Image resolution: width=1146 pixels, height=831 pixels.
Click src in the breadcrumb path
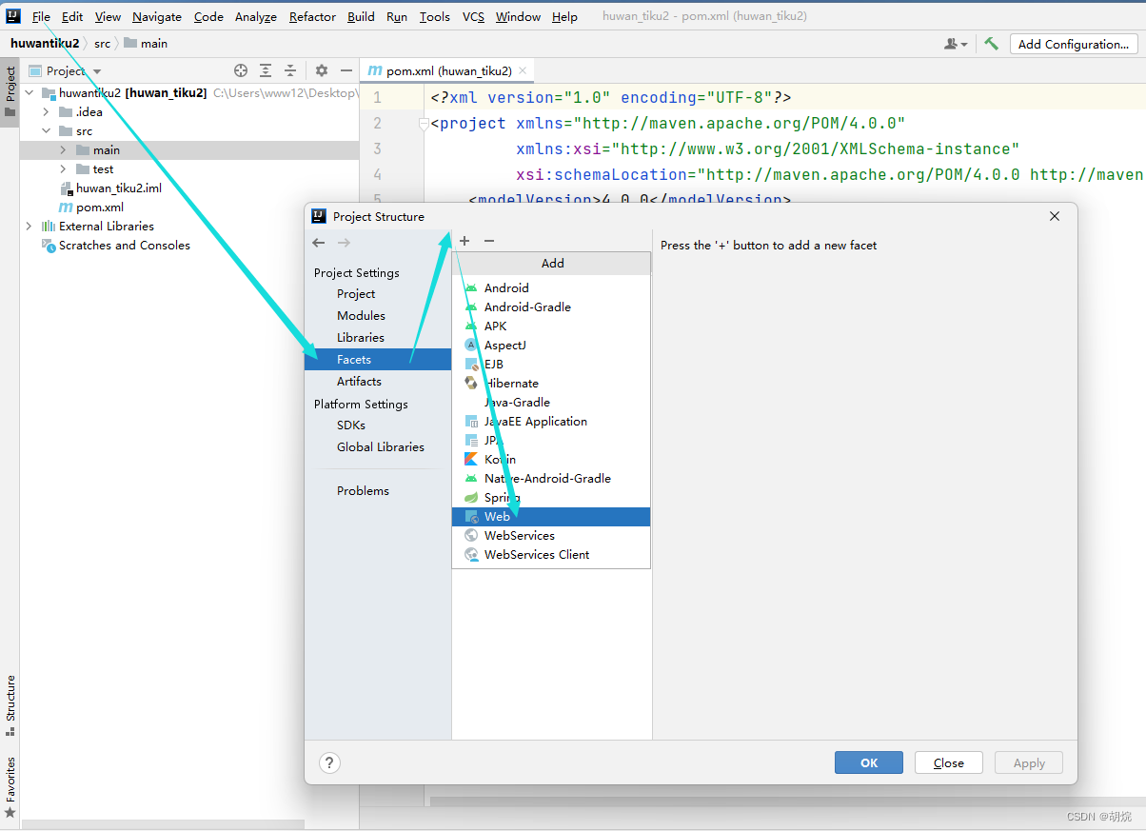click(x=102, y=44)
